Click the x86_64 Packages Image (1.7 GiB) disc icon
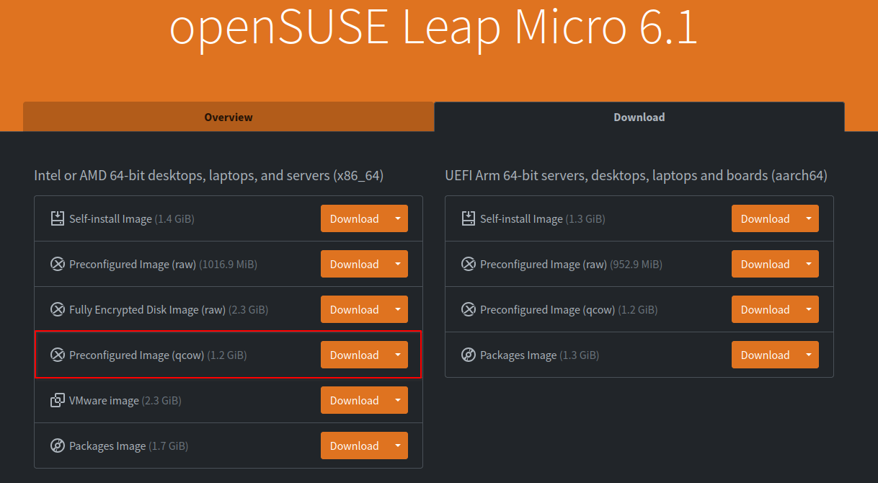 [x=58, y=446]
